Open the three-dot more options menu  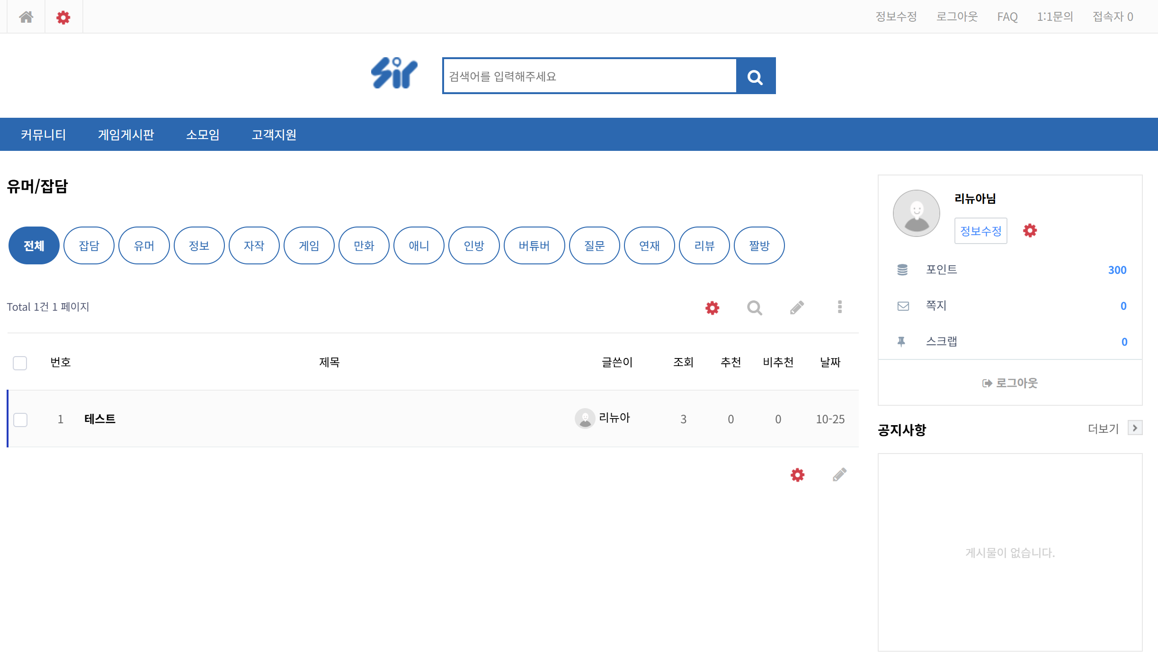tap(839, 307)
